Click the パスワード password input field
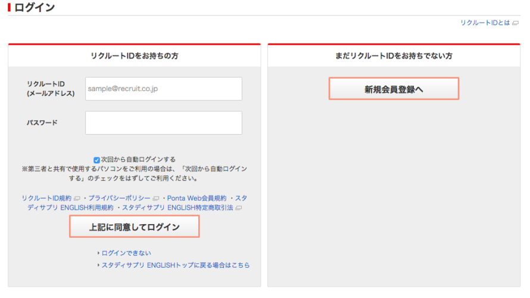The image size is (530, 298). tap(164, 123)
